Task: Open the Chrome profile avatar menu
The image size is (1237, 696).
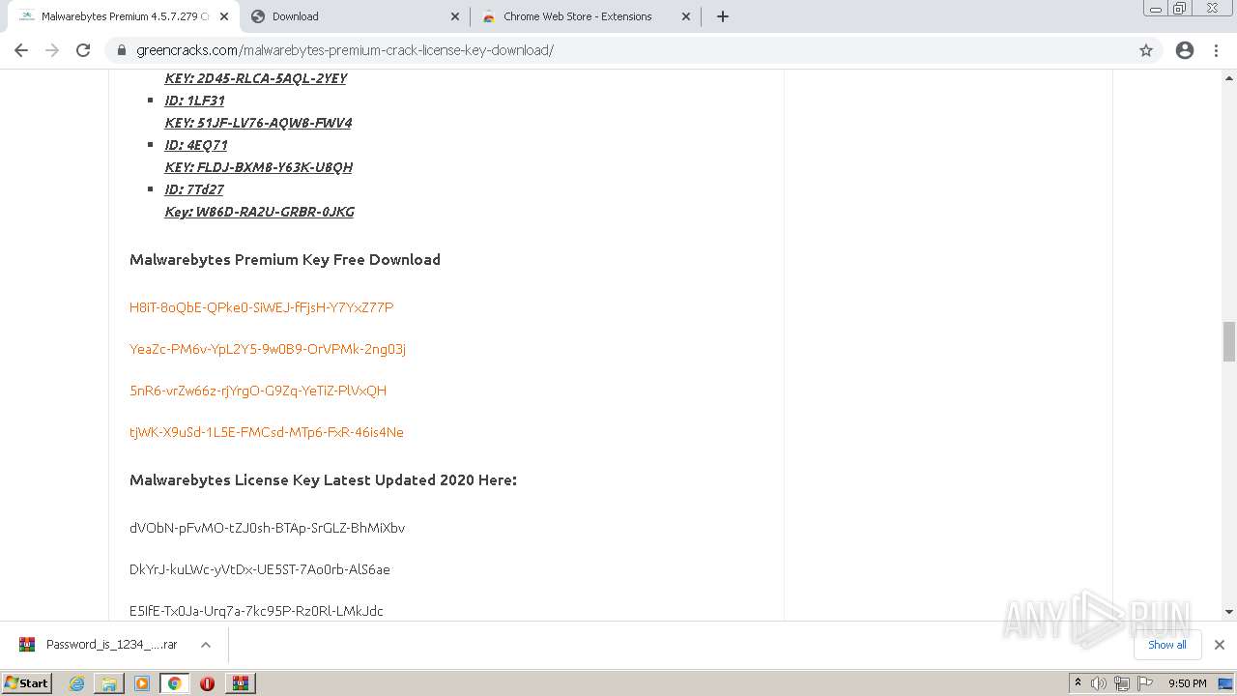Action: tap(1185, 50)
